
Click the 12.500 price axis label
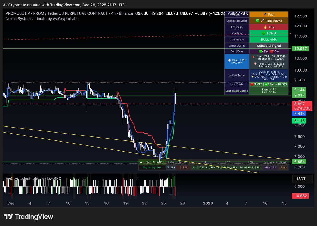pos(300,16)
